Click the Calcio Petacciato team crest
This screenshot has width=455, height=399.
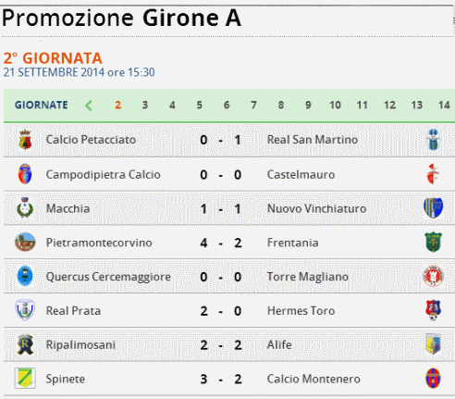[x=25, y=140]
